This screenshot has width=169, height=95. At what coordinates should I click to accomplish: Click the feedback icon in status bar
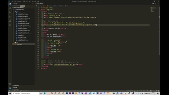[156, 91]
